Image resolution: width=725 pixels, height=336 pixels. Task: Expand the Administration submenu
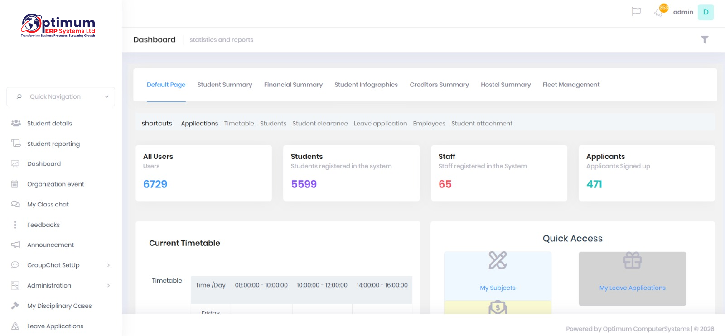(108, 286)
